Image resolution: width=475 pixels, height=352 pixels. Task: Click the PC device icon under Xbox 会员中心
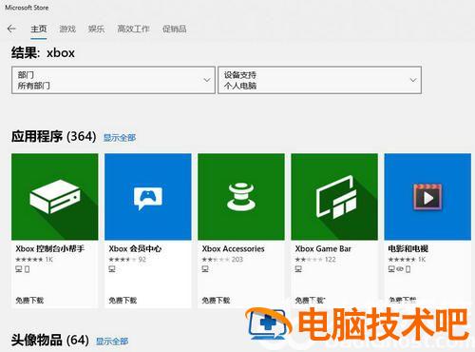click(112, 269)
